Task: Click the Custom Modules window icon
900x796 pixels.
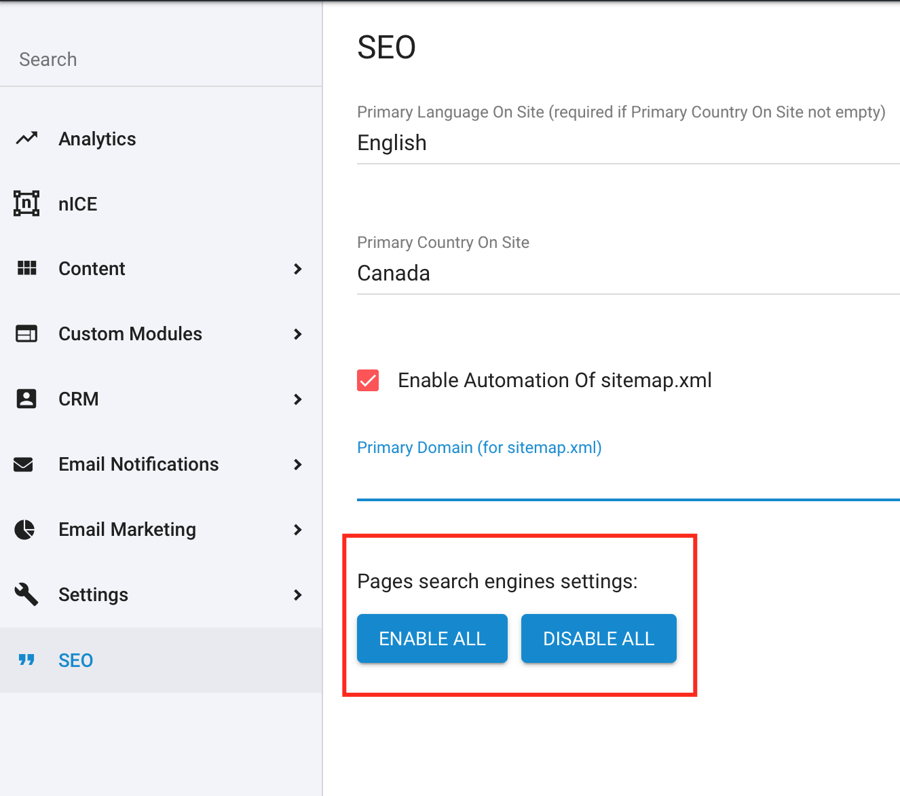Action: pyautogui.click(x=26, y=333)
